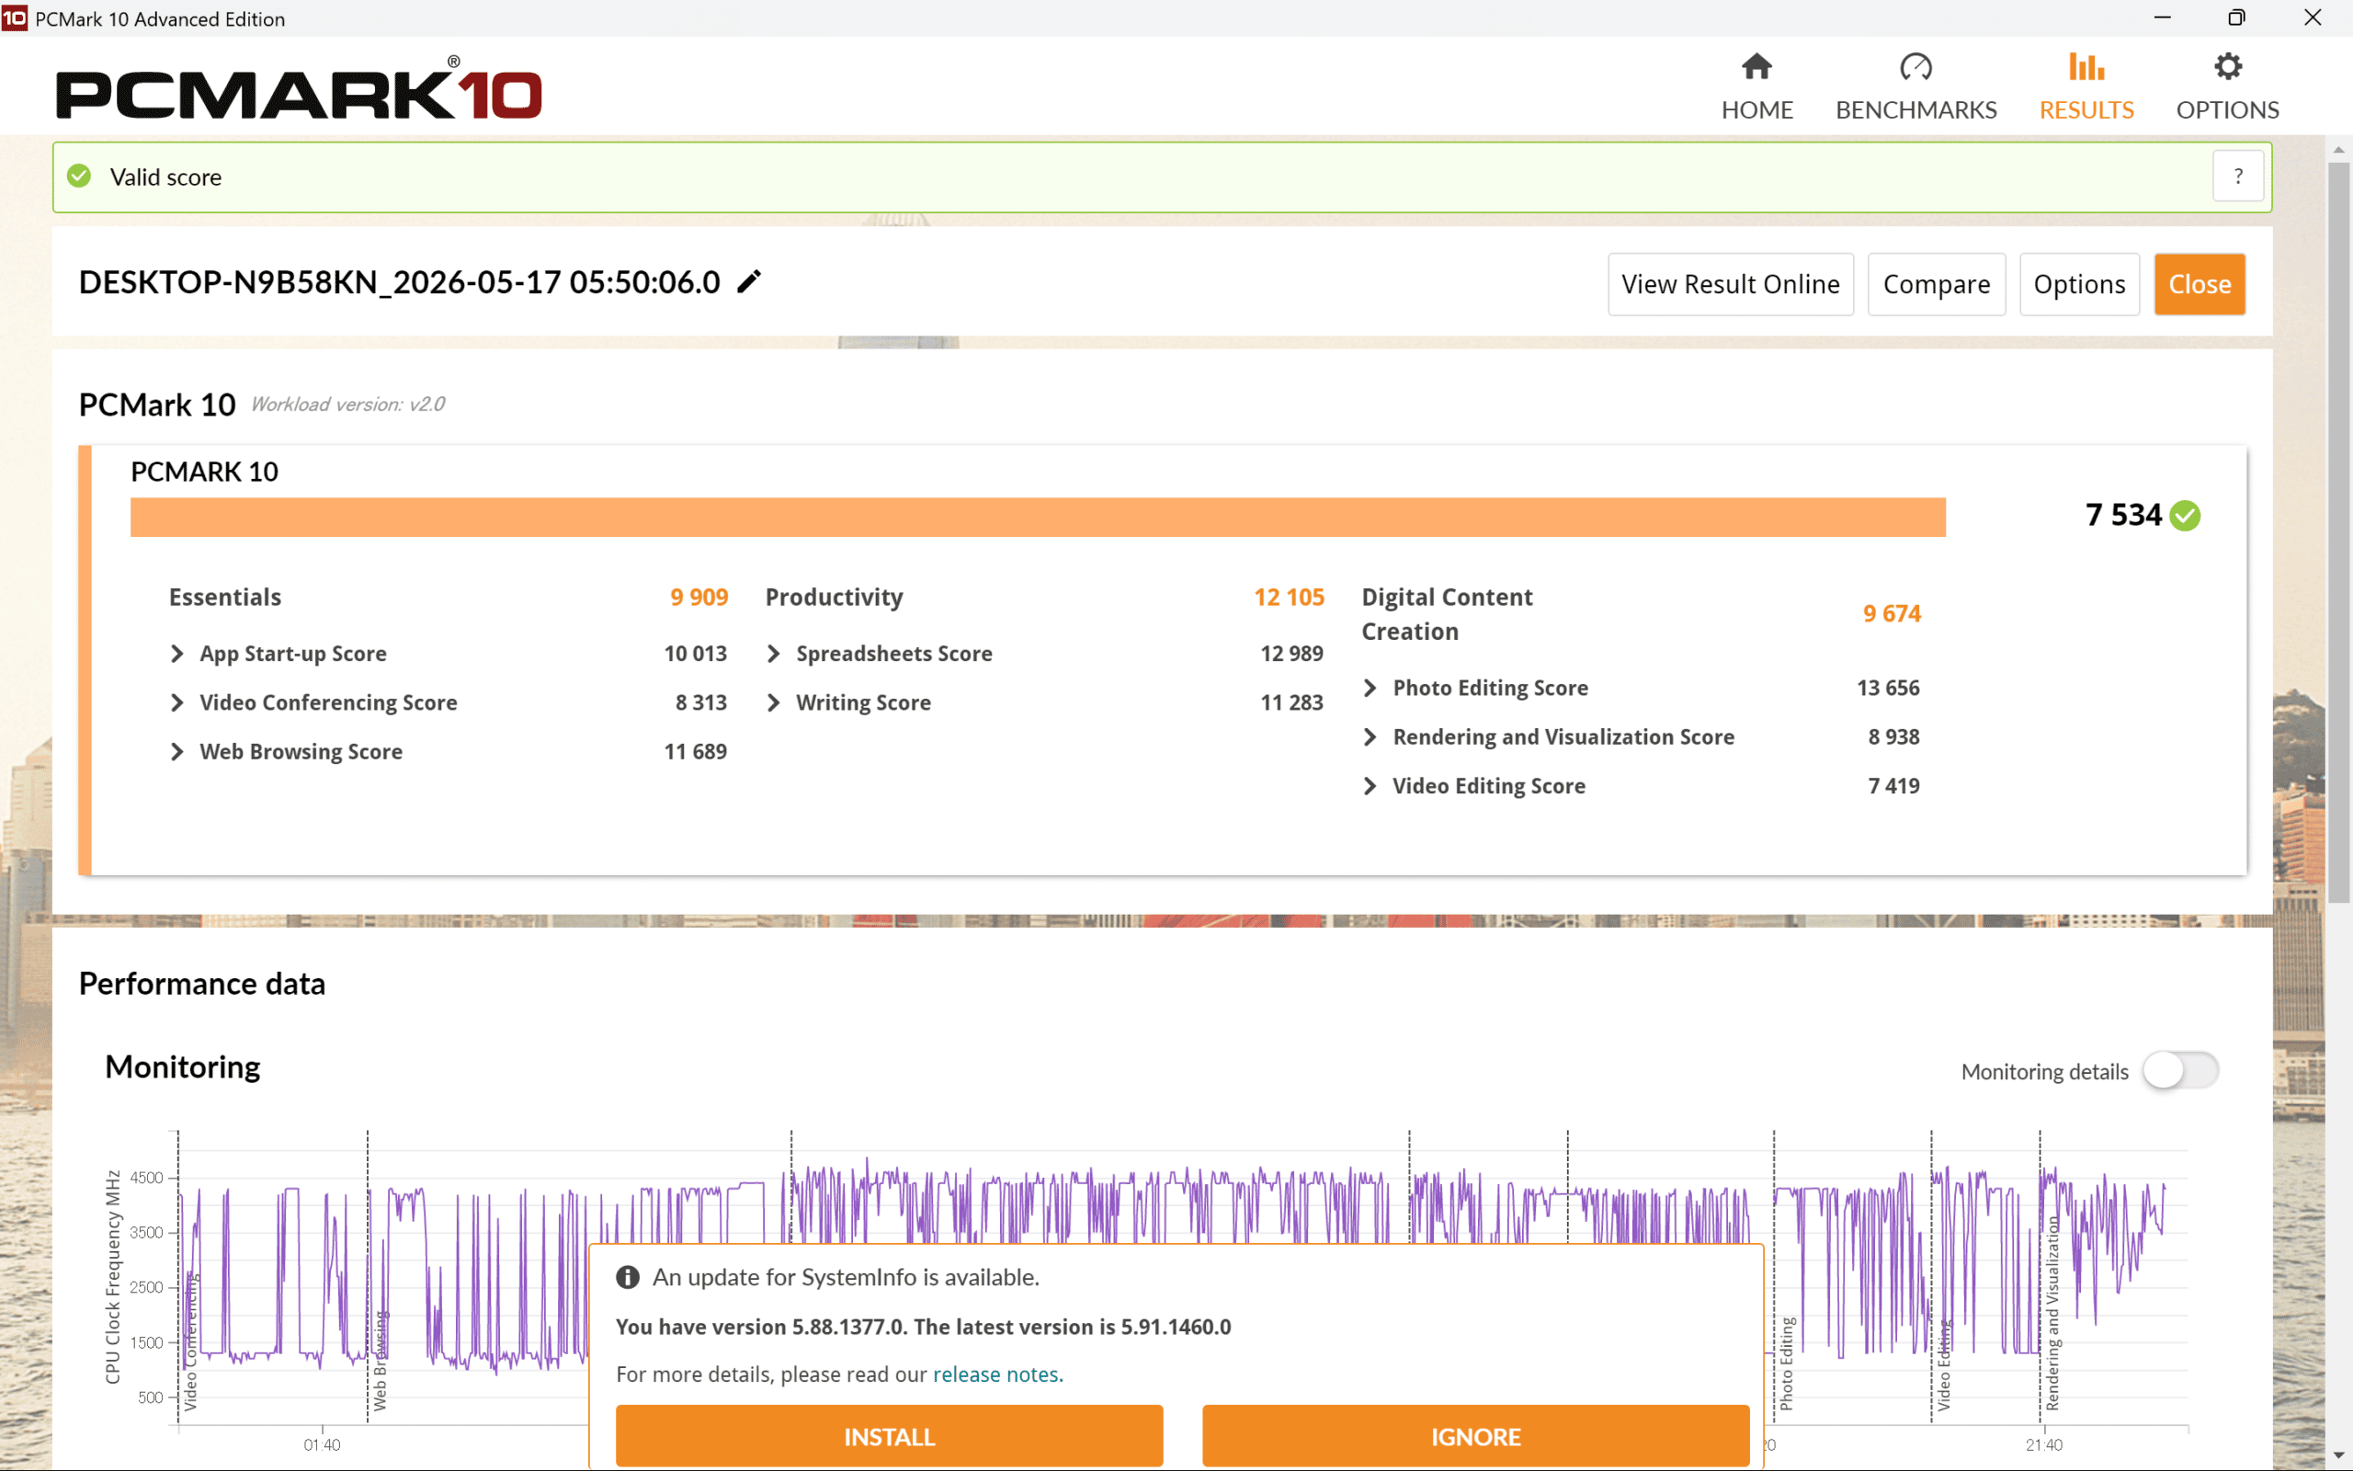Install the SystemInfo update
This screenshot has height=1471, width=2353.
tap(890, 1436)
